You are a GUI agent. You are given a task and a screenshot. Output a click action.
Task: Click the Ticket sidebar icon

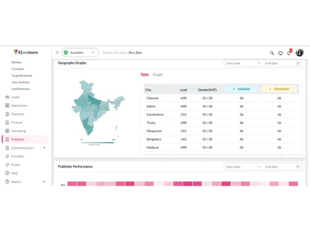7,165
